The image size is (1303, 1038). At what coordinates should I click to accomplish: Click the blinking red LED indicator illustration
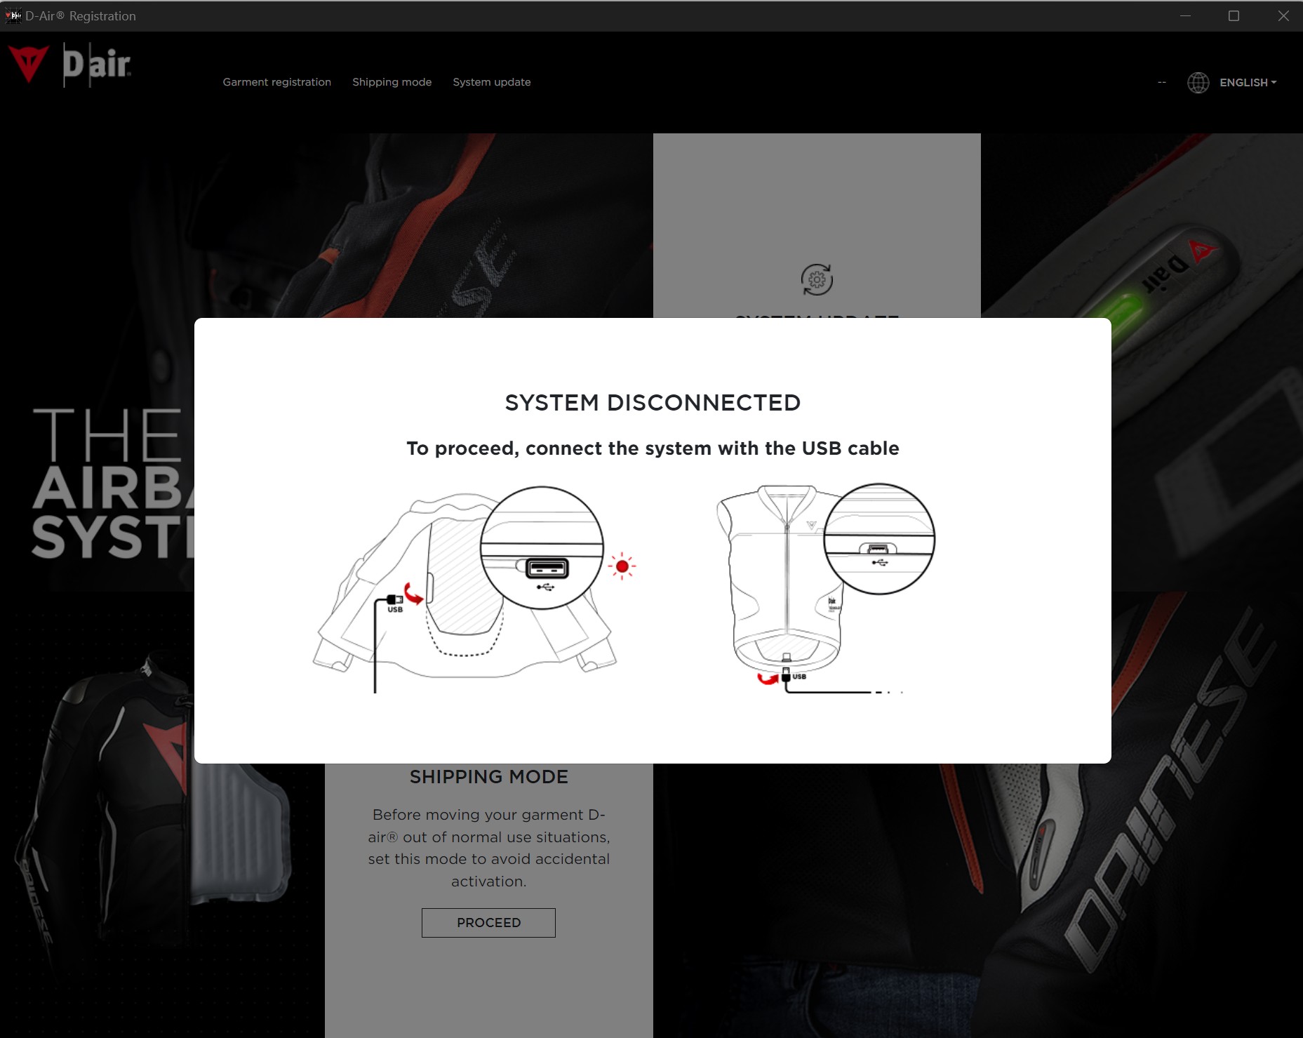(x=622, y=566)
